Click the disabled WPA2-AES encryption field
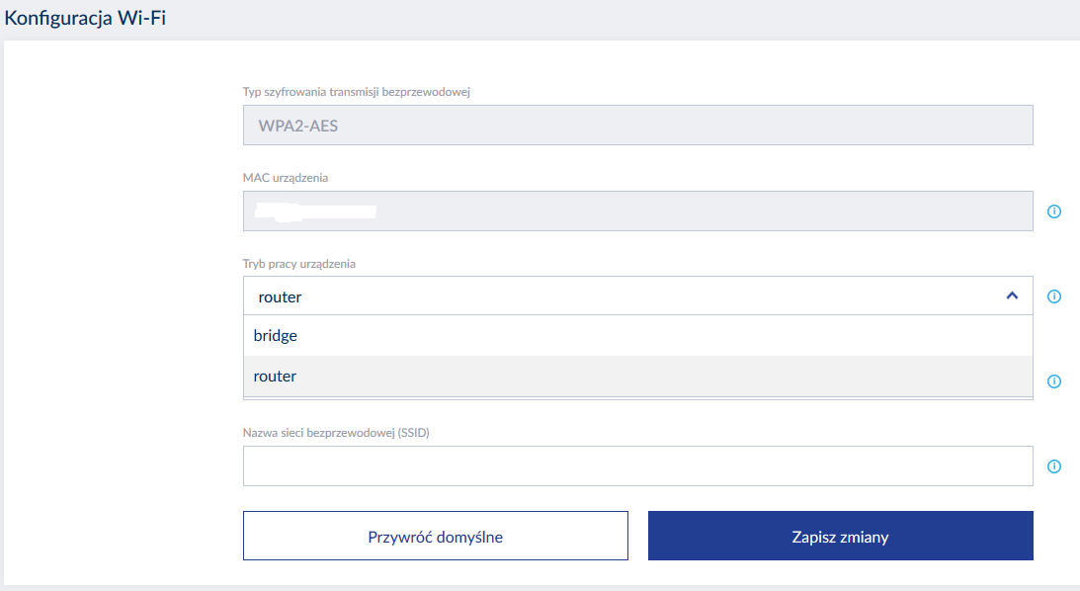The height and width of the screenshot is (591, 1080). (637, 126)
